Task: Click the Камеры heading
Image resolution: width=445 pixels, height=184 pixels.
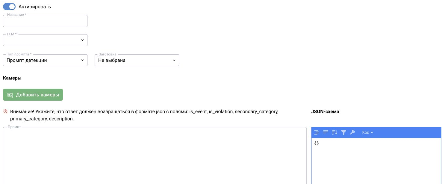Action: (x=12, y=78)
